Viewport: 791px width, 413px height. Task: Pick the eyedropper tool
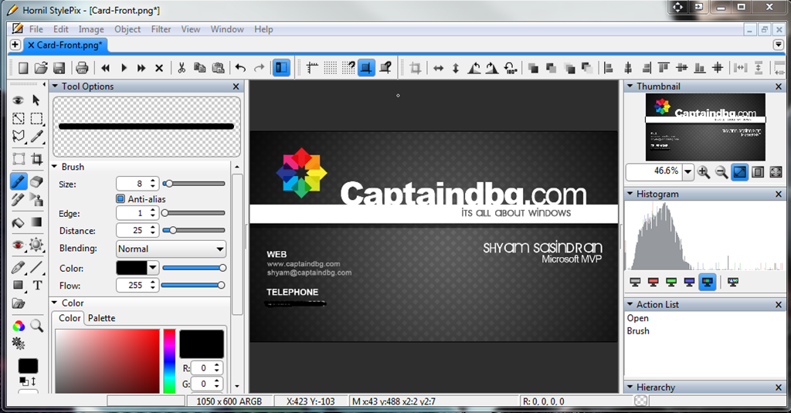[x=36, y=137]
